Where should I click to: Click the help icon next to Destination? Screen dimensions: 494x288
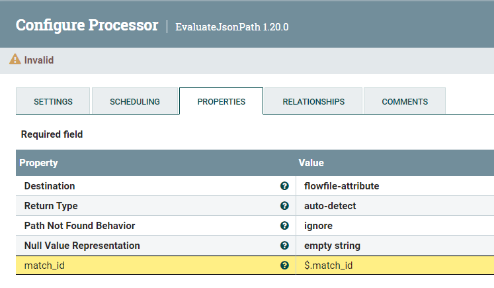(x=284, y=186)
